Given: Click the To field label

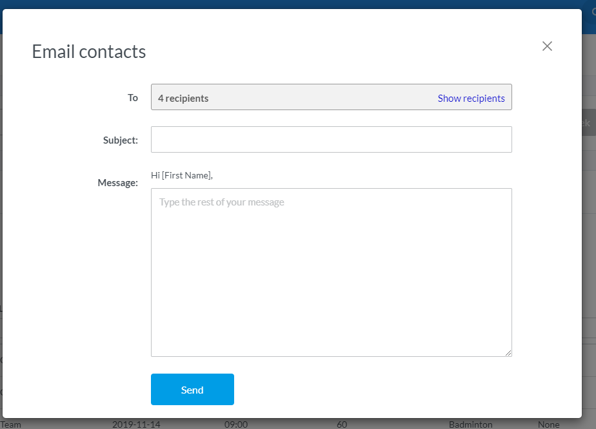Looking at the screenshot, I should coord(132,98).
